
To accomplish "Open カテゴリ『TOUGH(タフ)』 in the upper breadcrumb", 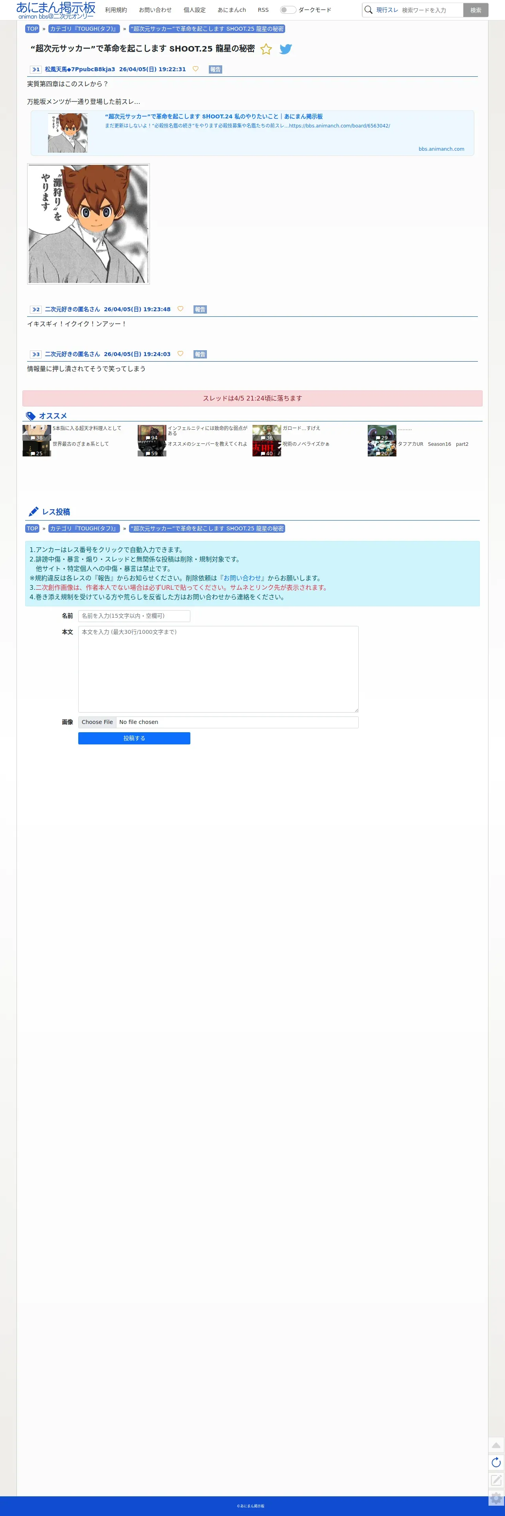I will pos(84,29).
